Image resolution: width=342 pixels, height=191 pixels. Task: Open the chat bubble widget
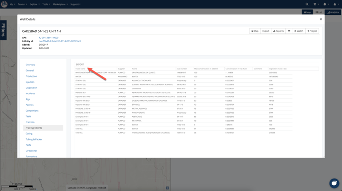334,183
